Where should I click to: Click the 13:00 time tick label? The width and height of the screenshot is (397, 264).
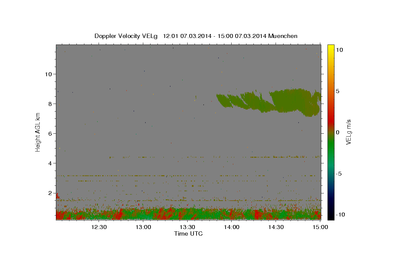[143, 227]
